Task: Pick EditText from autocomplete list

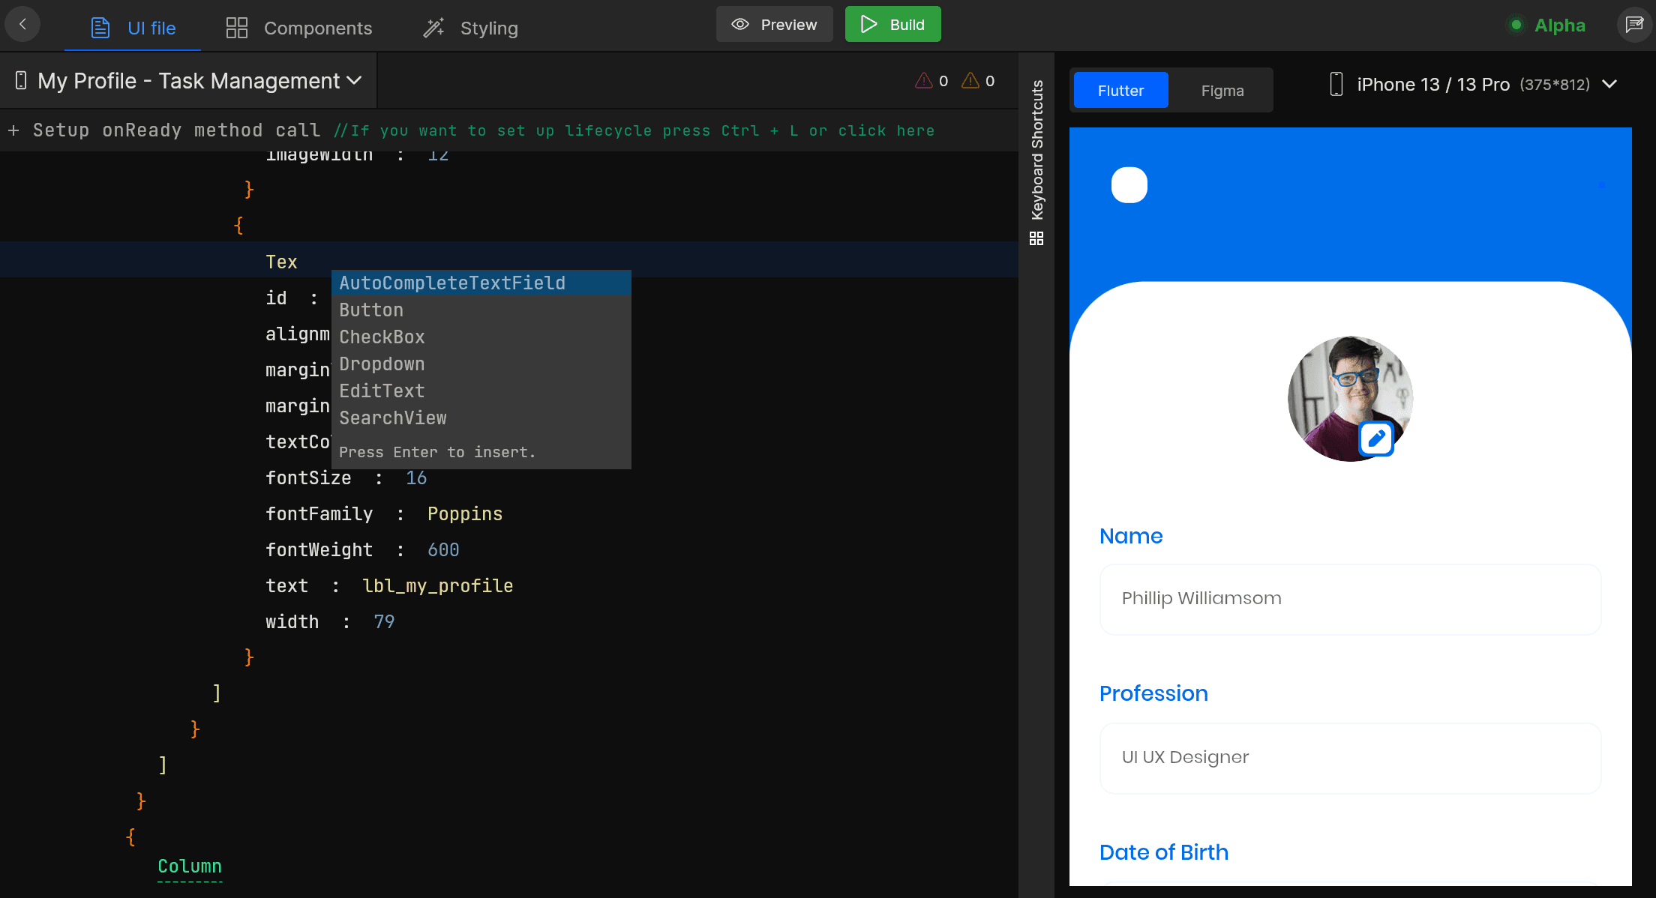Action: pos(481,391)
